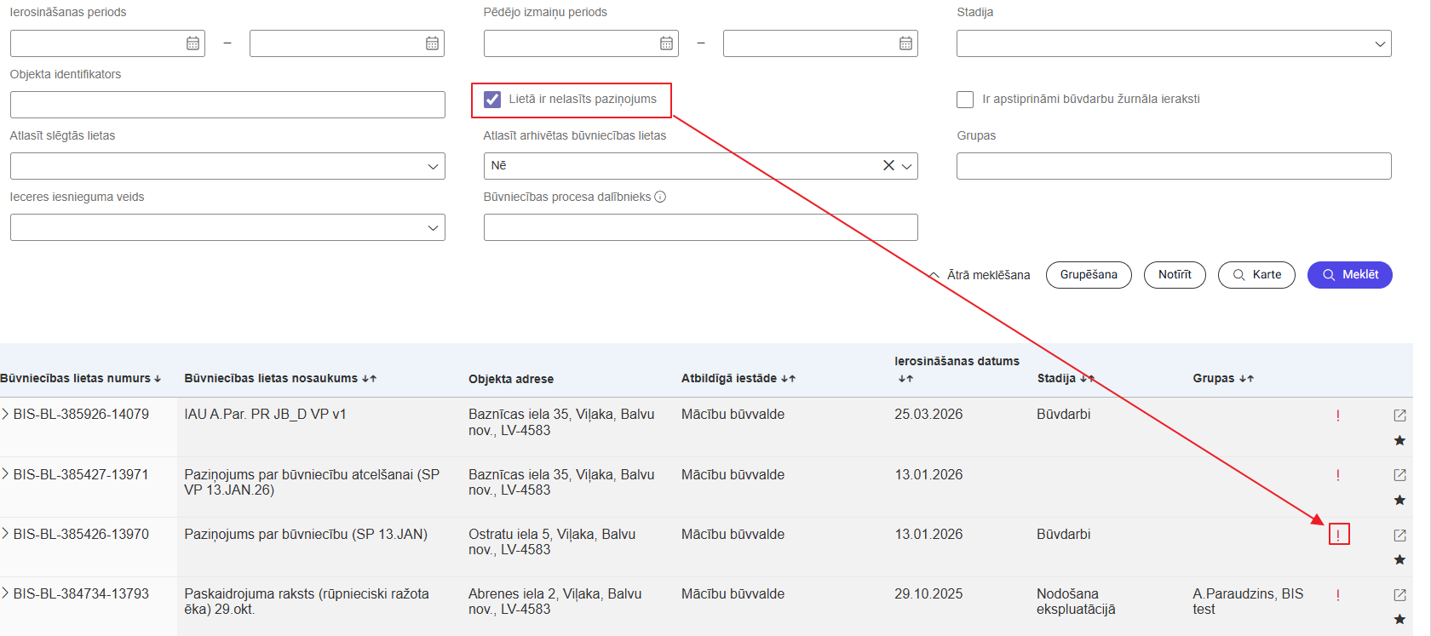Screen dimensions: 1431x636
Task: Expand row BIS-BL-385427-13971
Action: point(5,474)
